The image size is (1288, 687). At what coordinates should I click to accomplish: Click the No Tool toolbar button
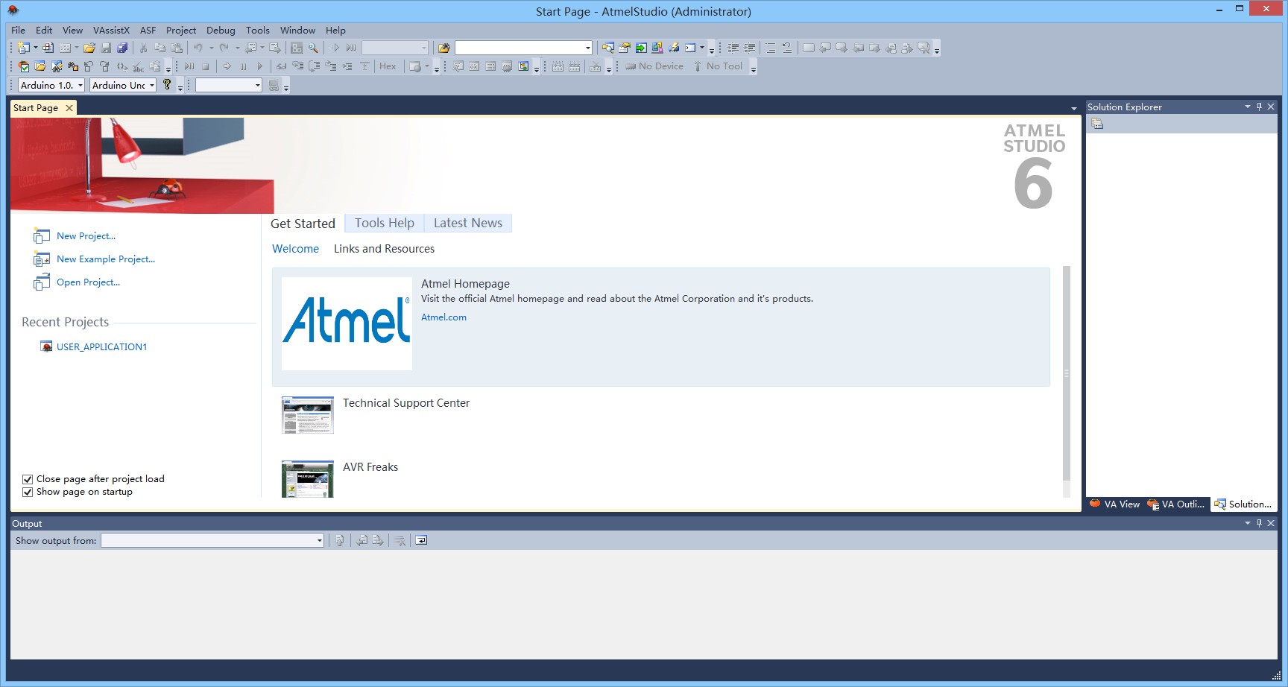tap(718, 66)
